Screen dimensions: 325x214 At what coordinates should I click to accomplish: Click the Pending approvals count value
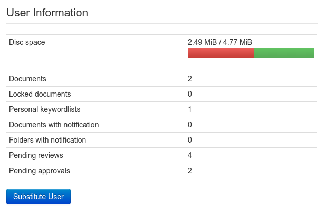click(x=190, y=171)
